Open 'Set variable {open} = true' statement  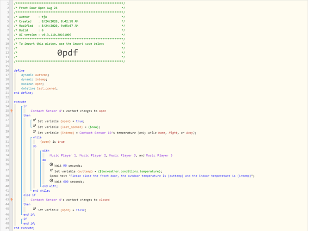click(x=61, y=121)
